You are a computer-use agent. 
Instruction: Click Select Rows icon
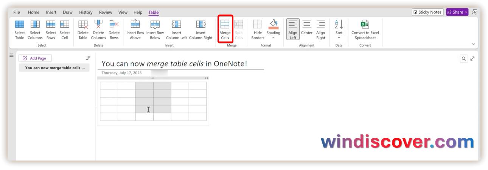pos(51,24)
